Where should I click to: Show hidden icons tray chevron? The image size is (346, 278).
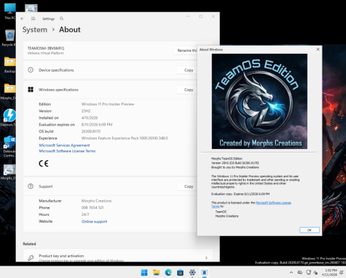tap(291, 272)
